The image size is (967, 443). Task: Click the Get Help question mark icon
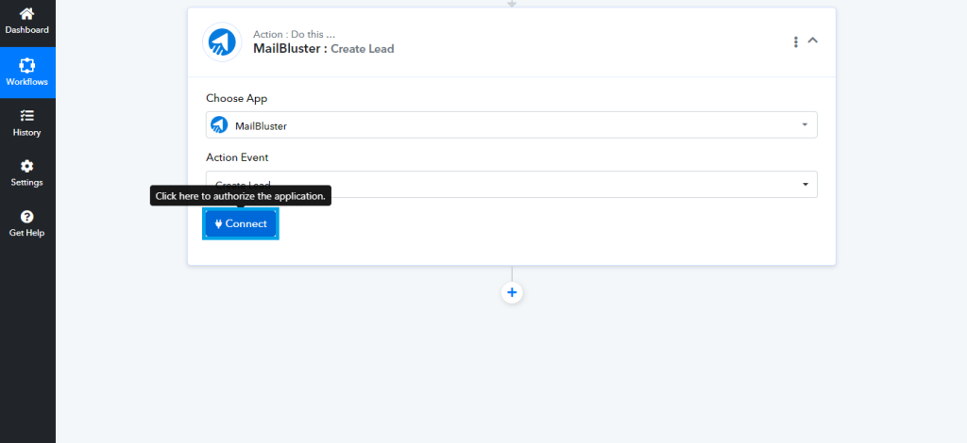26,217
